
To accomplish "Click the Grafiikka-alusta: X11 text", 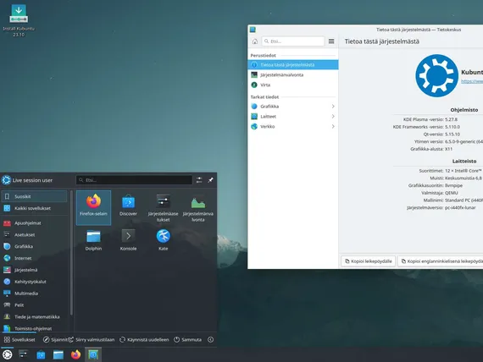I will 431,149.
